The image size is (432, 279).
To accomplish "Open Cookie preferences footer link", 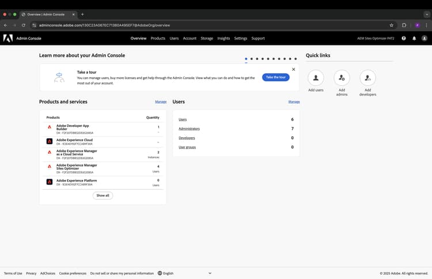I will [x=73, y=273].
